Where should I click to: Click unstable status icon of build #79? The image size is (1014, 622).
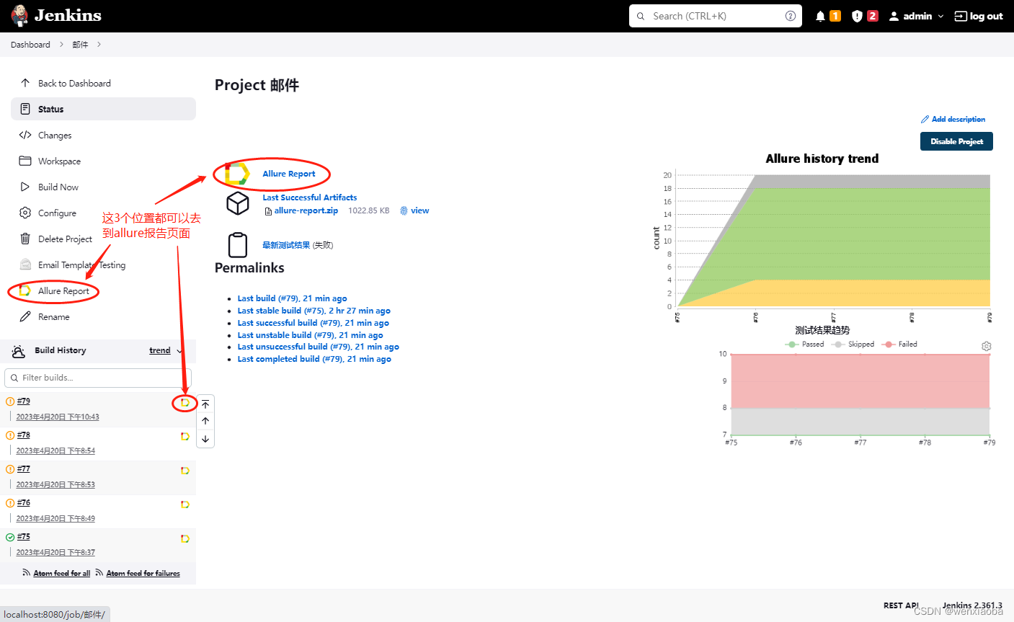pyautogui.click(x=10, y=401)
